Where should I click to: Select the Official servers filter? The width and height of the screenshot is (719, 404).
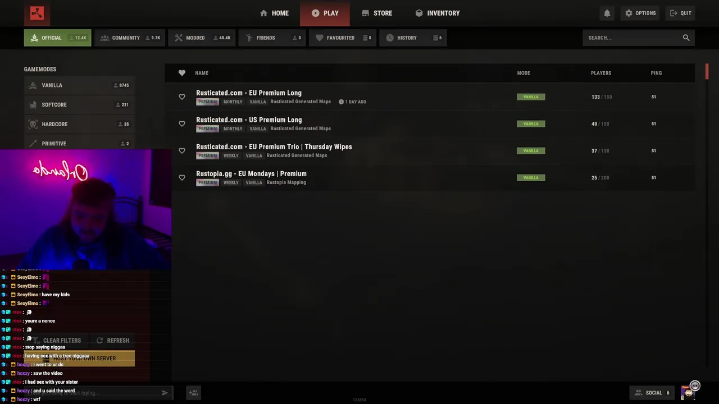tap(57, 38)
